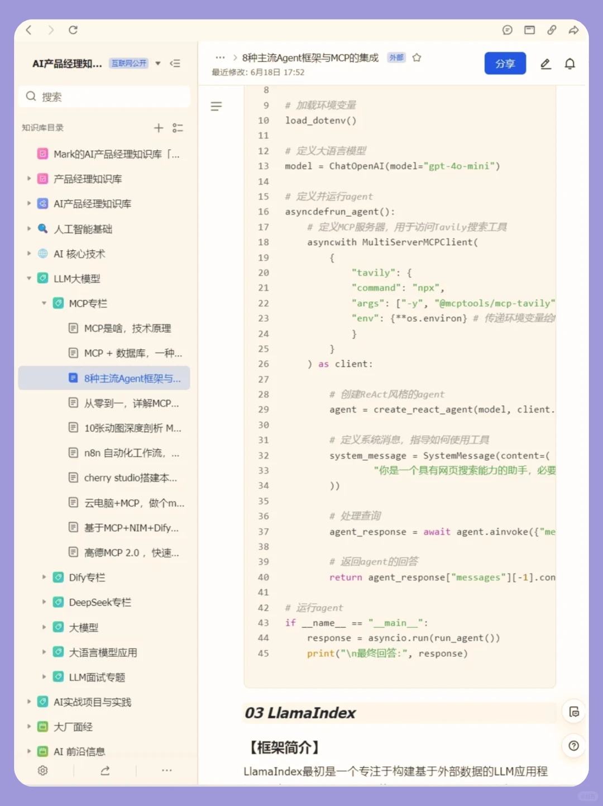The image size is (603, 806).
Task: Expand the DeepSeek专栏 folder
Action: [44, 602]
